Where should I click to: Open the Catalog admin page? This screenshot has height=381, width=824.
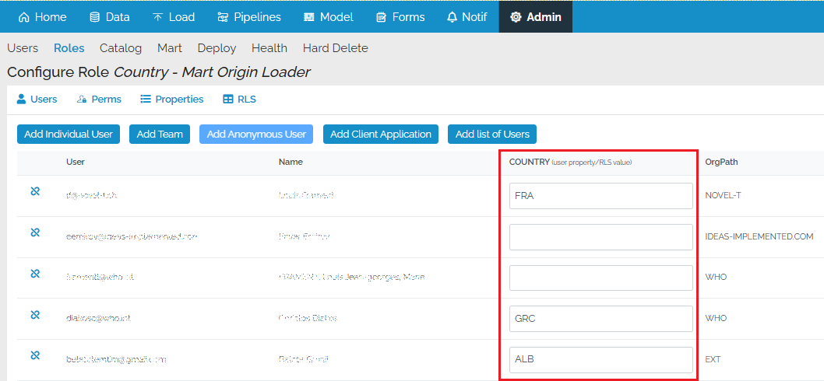[121, 48]
